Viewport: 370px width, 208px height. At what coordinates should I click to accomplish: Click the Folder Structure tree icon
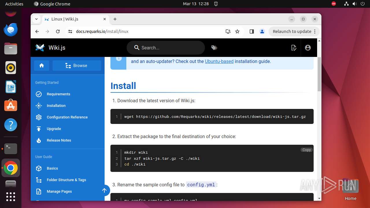click(39, 180)
